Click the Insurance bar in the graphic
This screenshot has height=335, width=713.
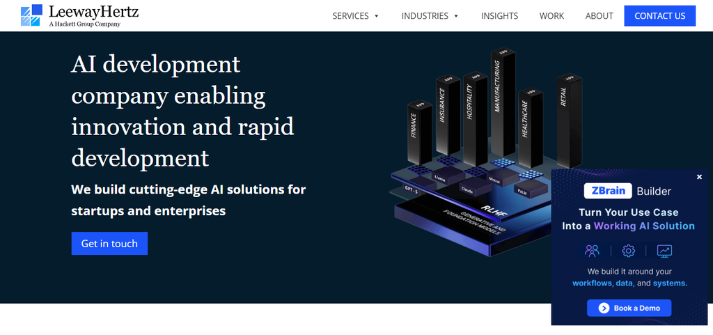click(x=448, y=116)
